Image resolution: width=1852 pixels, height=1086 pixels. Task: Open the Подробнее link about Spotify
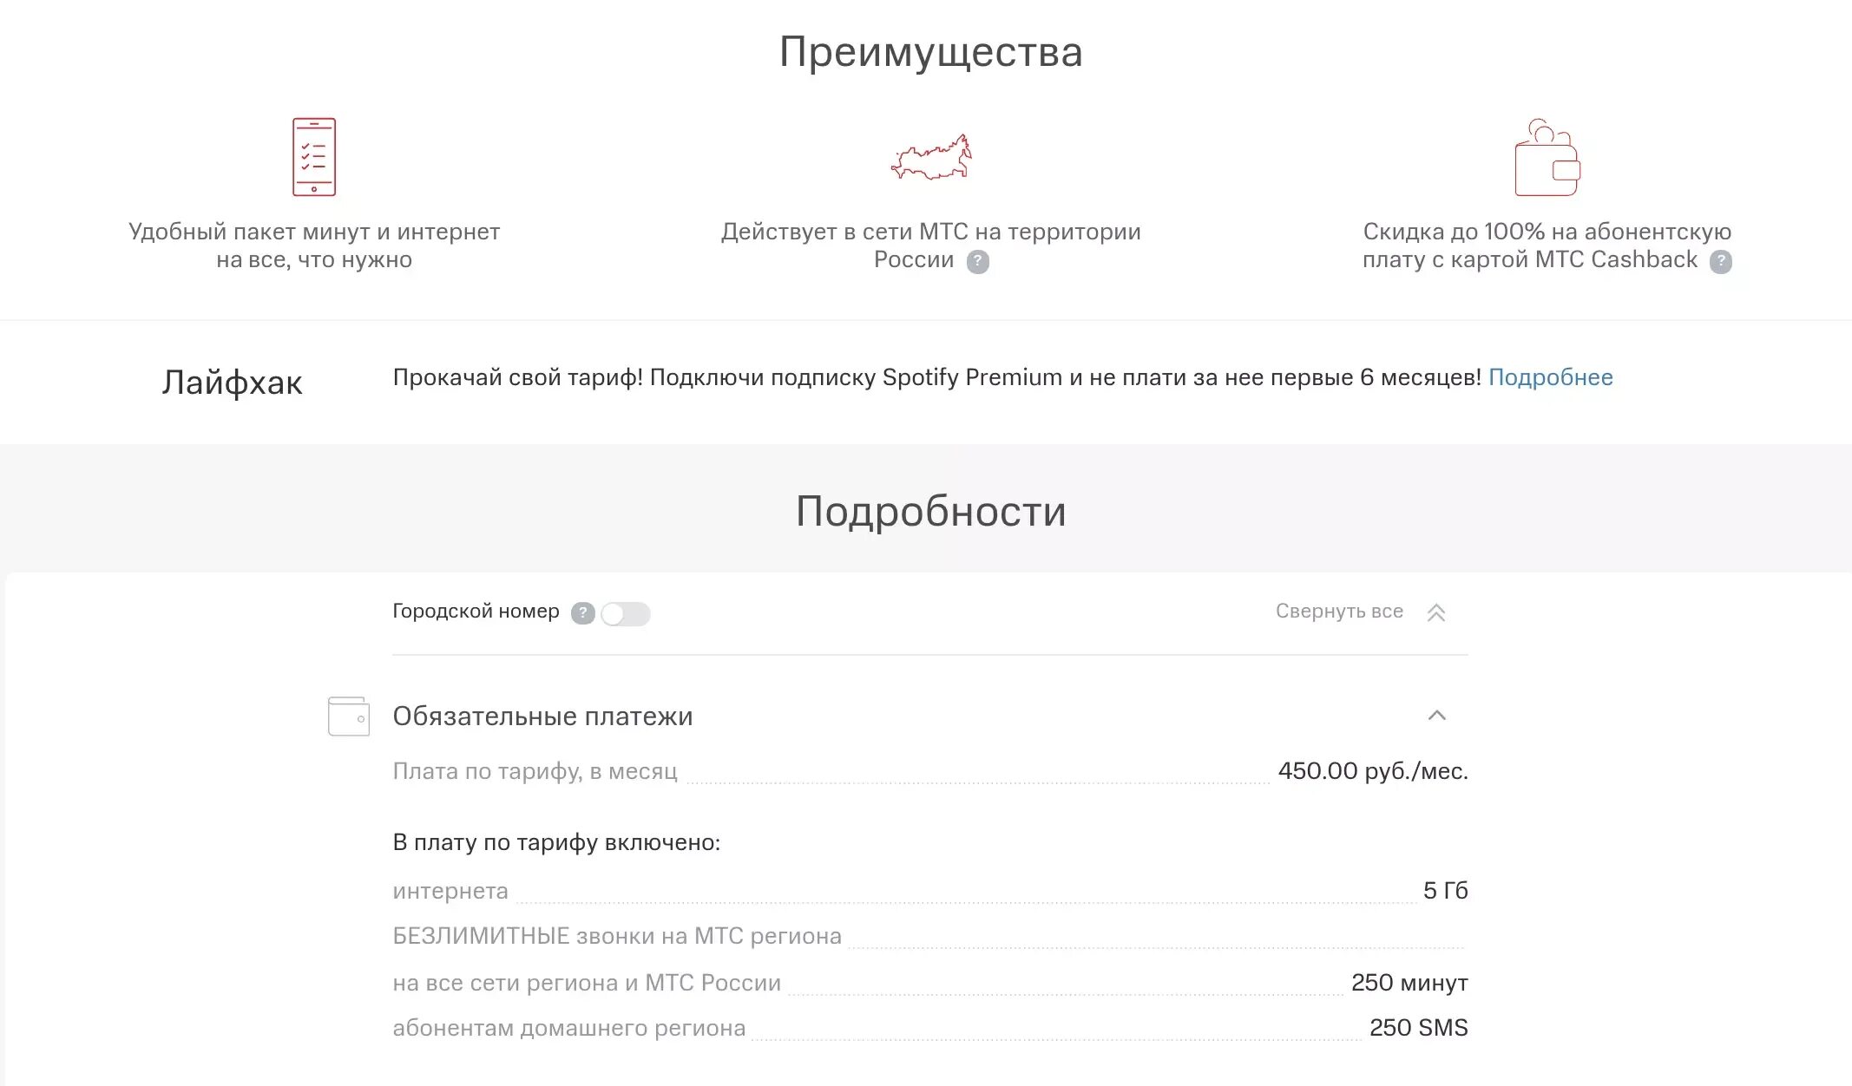click(1551, 377)
